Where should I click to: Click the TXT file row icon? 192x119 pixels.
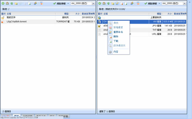(100, 30)
